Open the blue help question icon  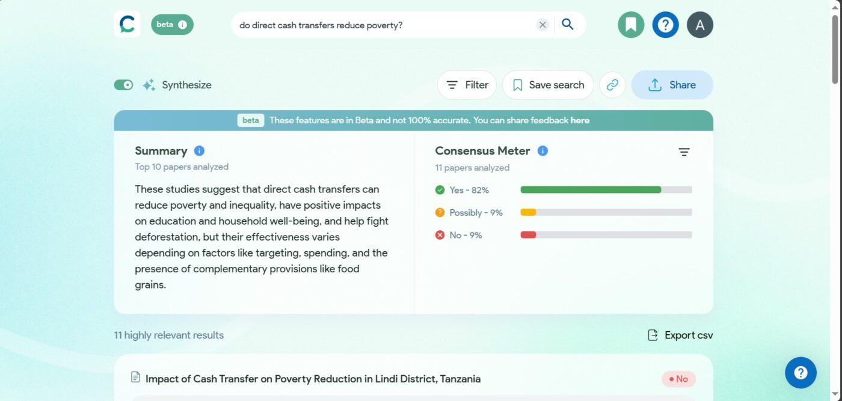[665, 25]
